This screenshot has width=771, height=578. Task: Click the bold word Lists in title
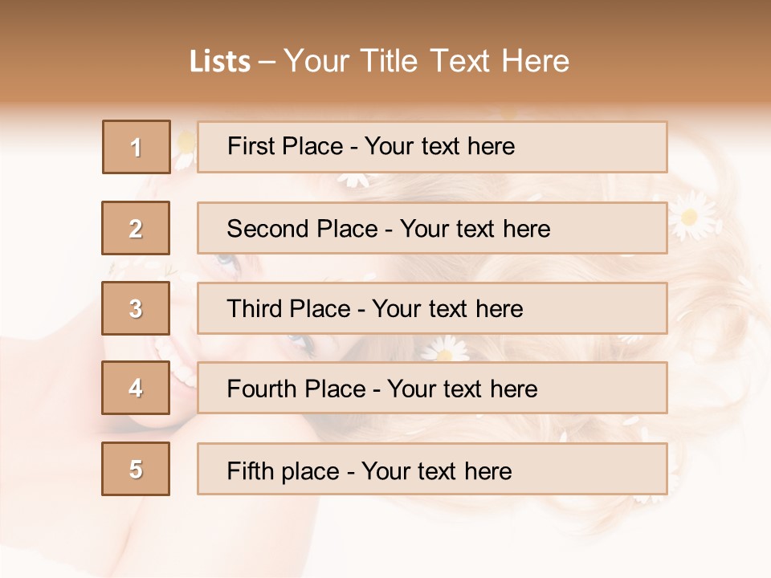click(220, 62)
